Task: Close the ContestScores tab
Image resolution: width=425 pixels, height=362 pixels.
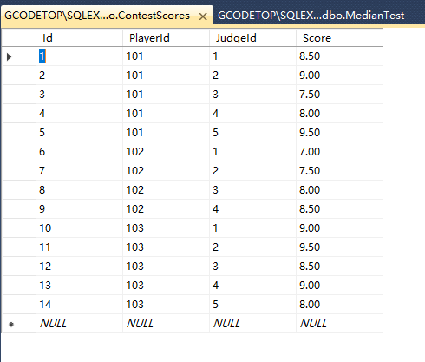Action: (203, 16)
